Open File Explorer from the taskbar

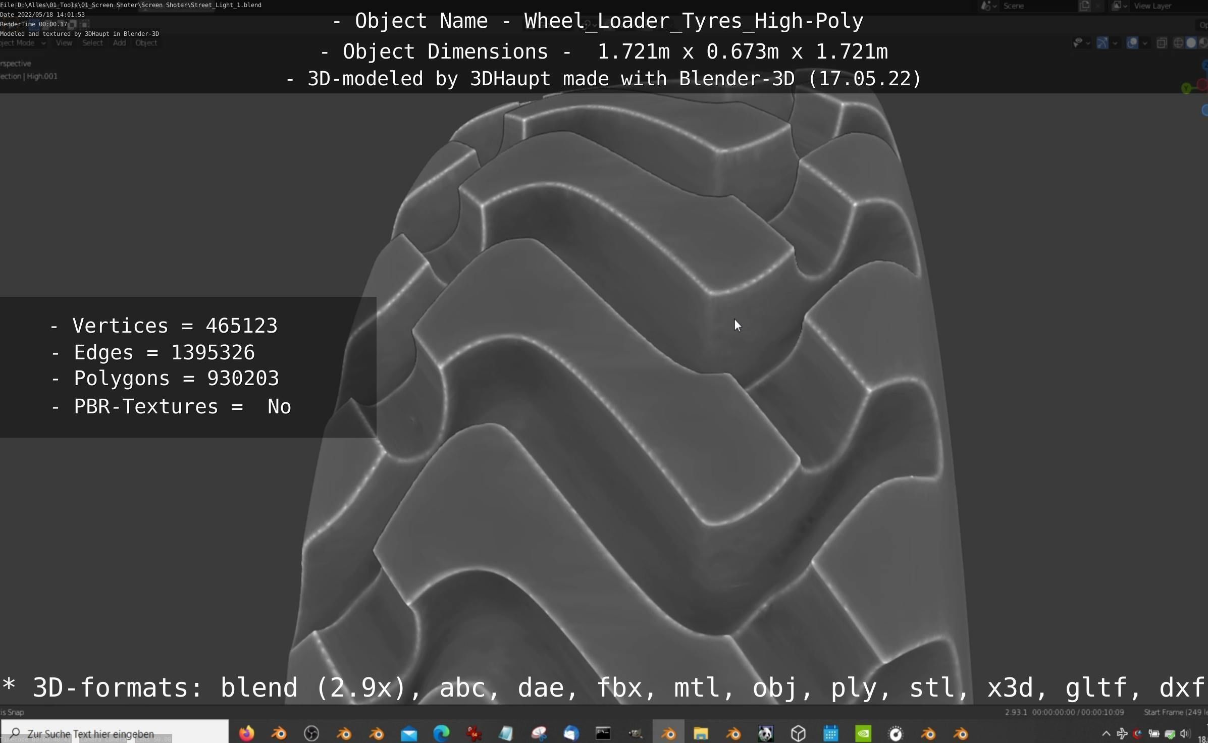701,733
